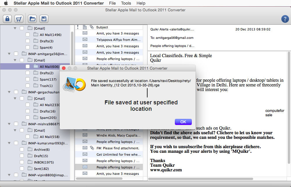Collapse the IMAP-gargachauhan account tree
Viewport: 291px width, 187px height.
pos(9,92)
